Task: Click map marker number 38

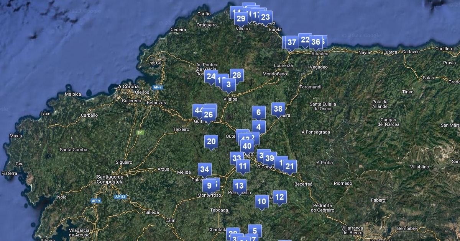Action: point(278,109)
